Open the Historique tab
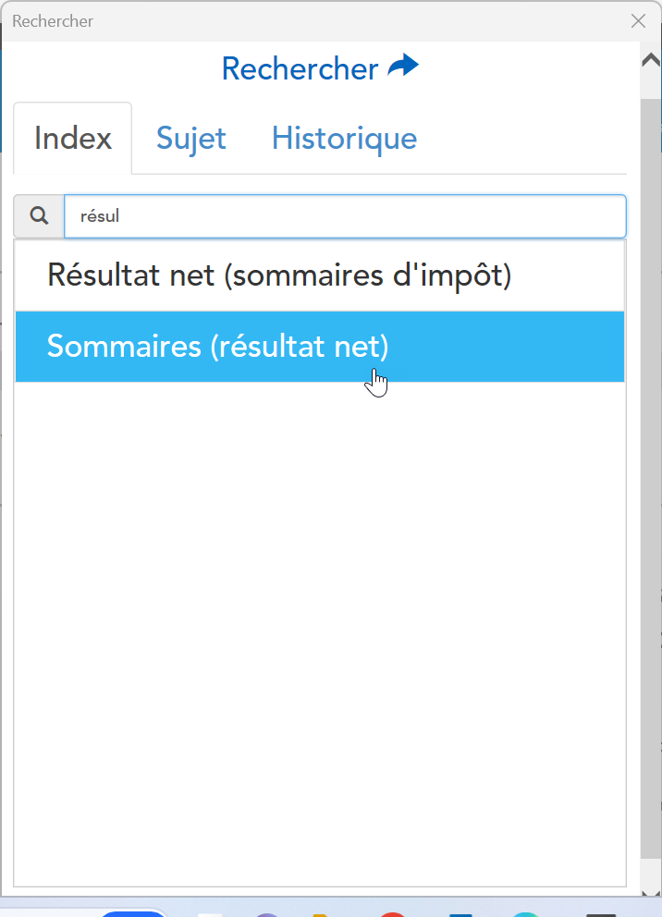 (x=344, y=139)
